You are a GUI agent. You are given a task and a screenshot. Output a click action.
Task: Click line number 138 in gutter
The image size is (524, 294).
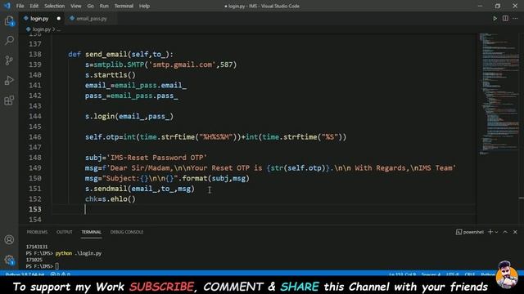click(35, 54)
